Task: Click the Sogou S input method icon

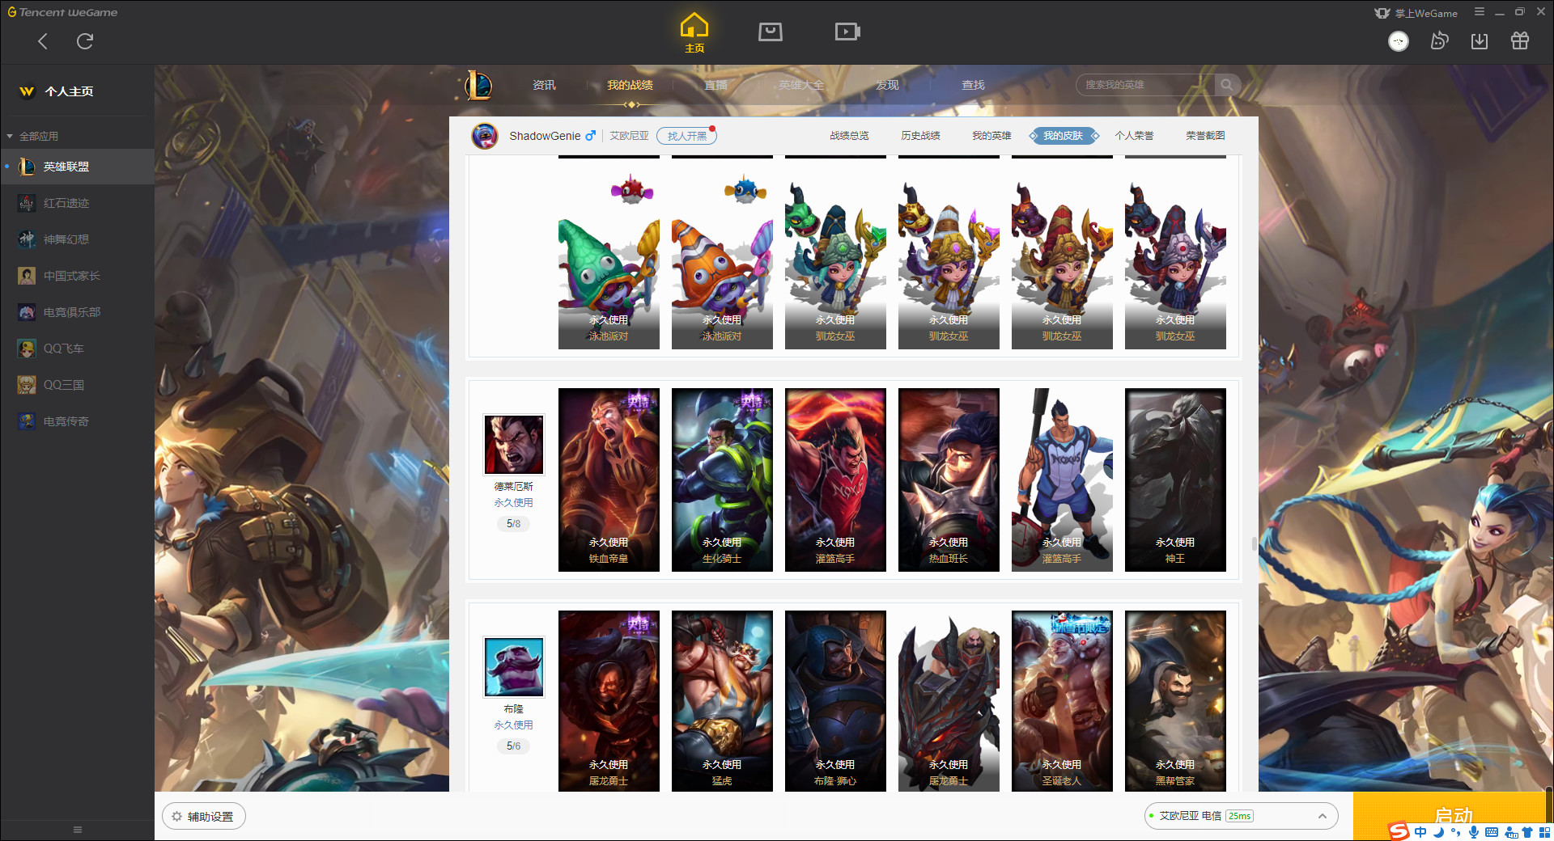Action: 1399,831
